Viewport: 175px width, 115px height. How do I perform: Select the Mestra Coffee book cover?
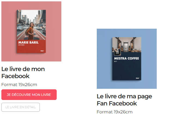[x=127, y=59]
